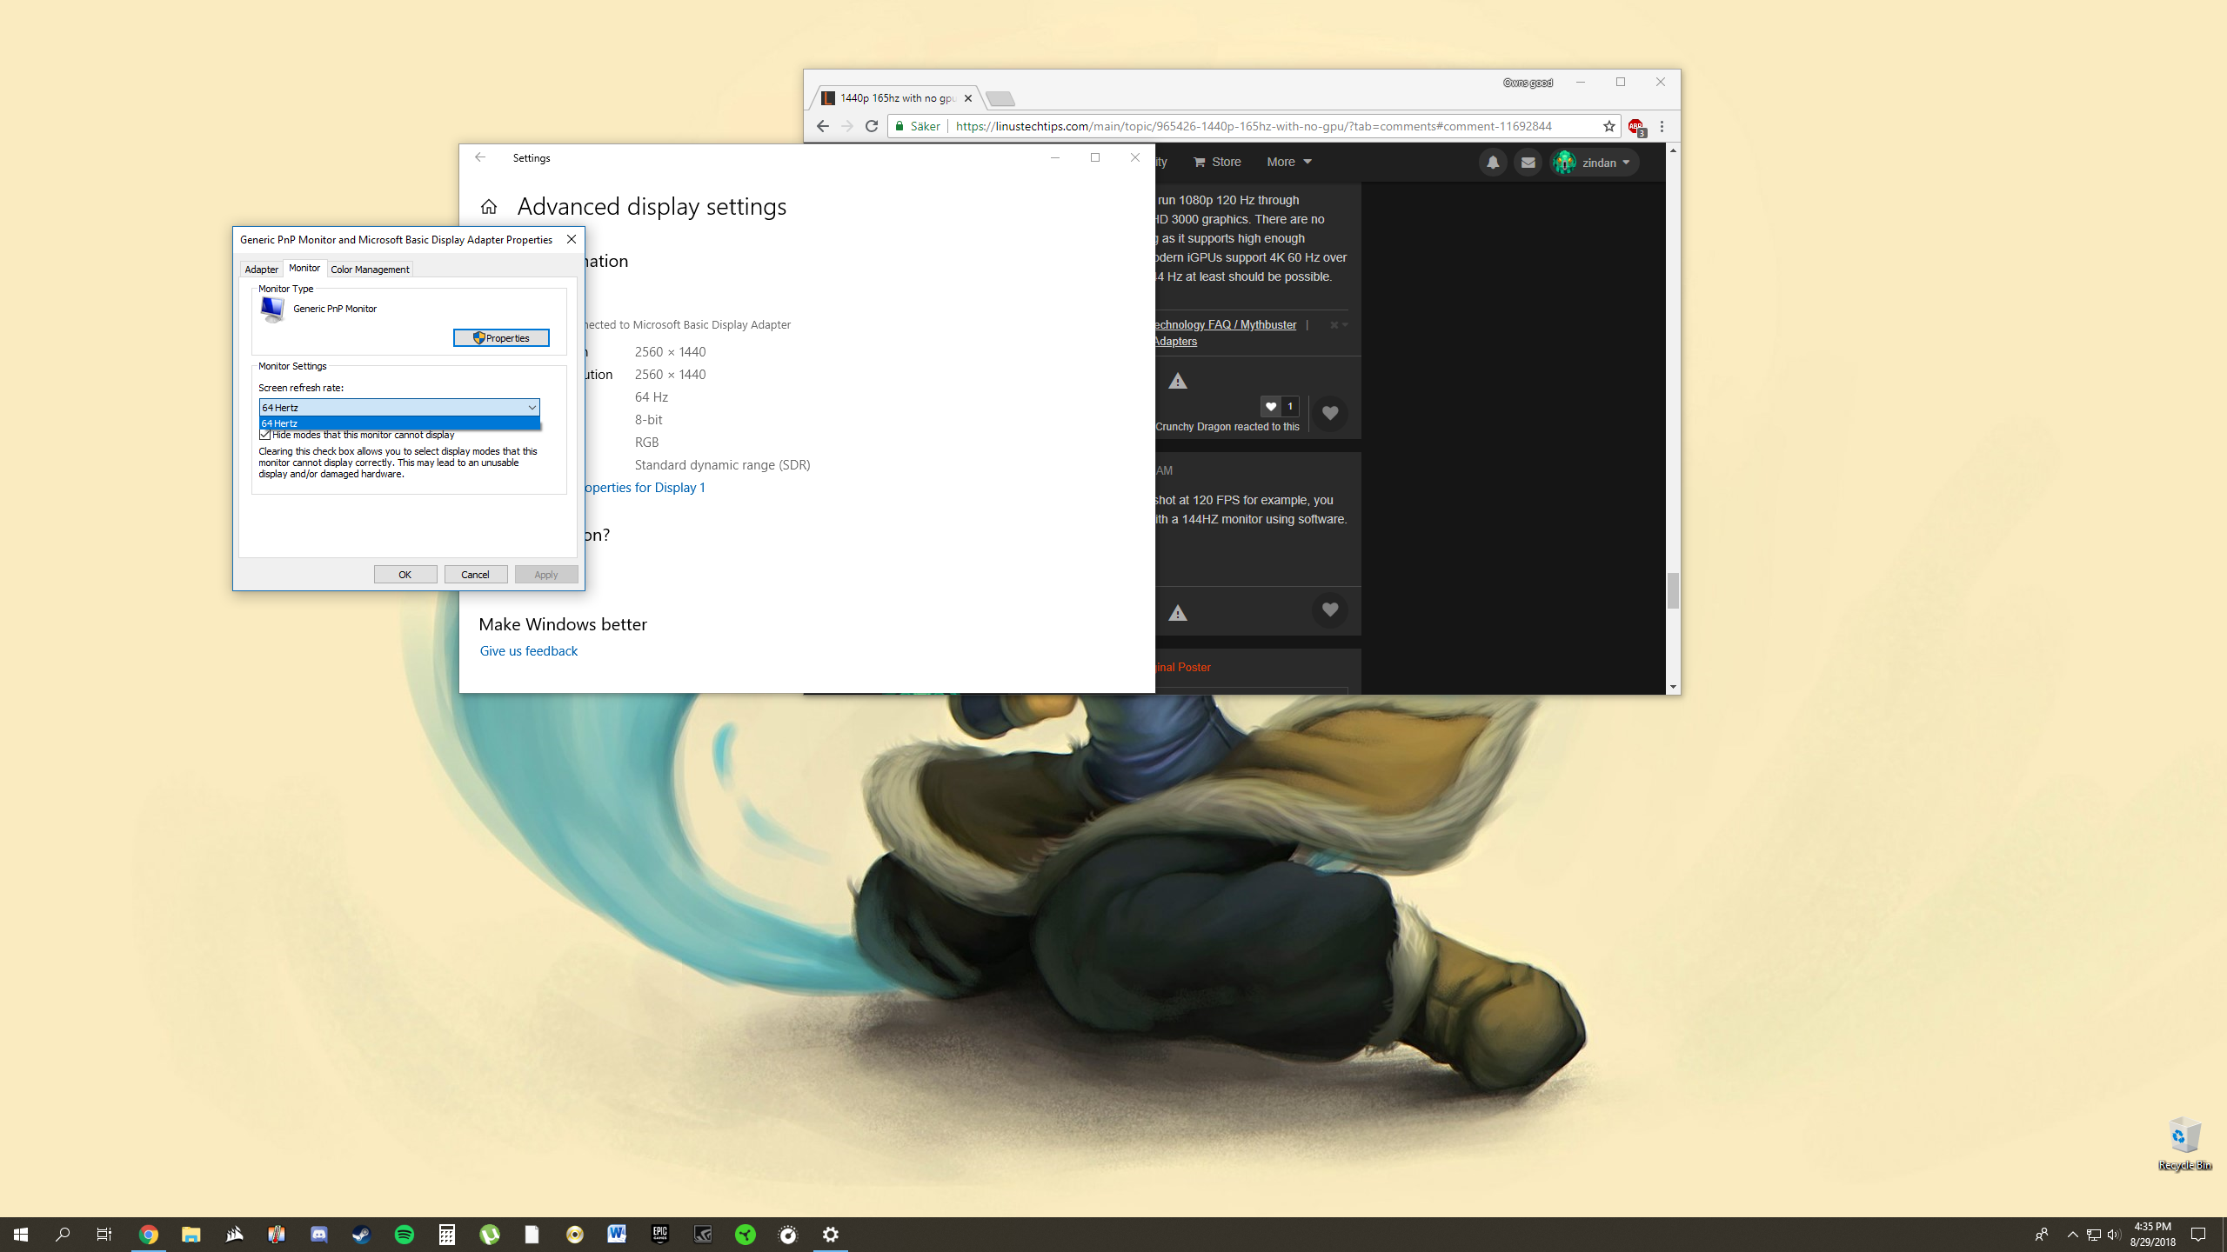Open the Action Center notifications
The width and height of the screenshot is (2227, 1252).
click(2198, 1235)
